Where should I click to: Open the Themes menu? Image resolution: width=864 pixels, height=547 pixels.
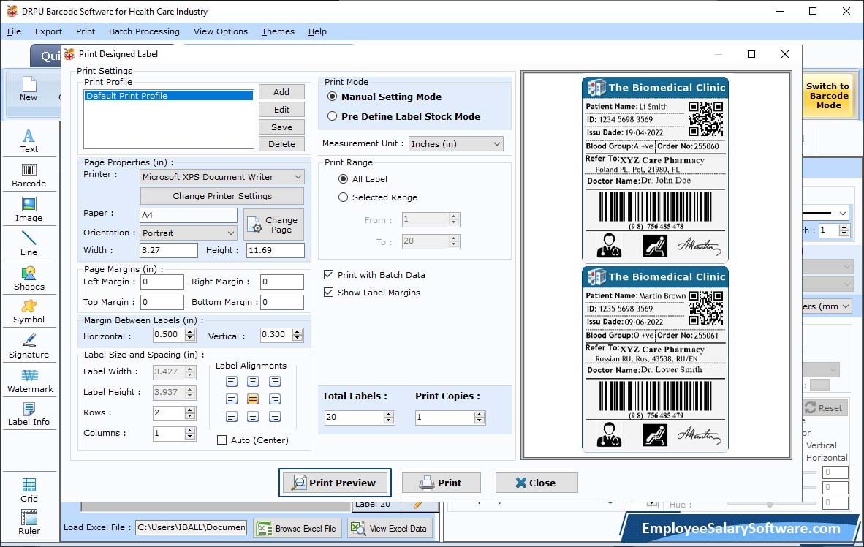tap(278, 31)
